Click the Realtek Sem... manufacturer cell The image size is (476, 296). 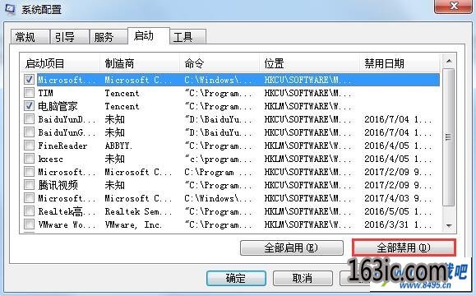click(138, 211)
